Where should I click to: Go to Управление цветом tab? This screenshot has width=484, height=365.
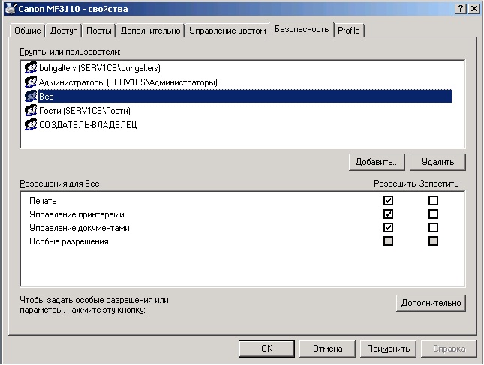coord(227,31)
